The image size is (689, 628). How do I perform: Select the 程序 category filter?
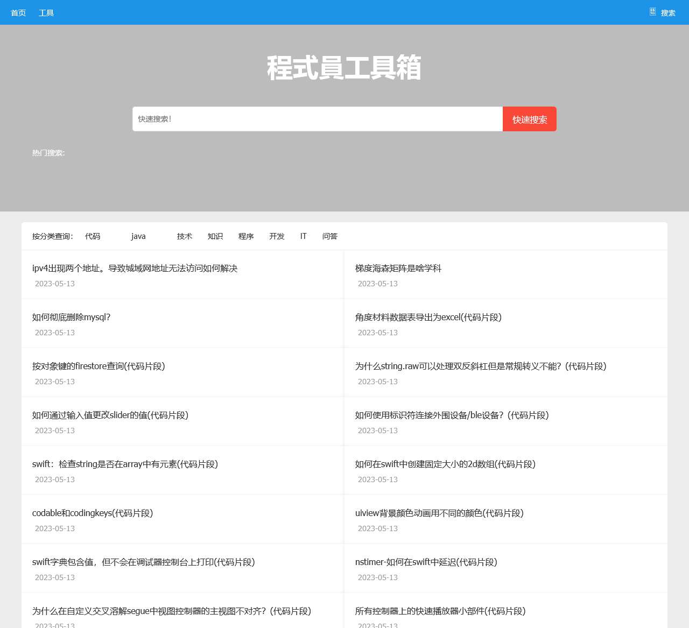pos(246,236)
